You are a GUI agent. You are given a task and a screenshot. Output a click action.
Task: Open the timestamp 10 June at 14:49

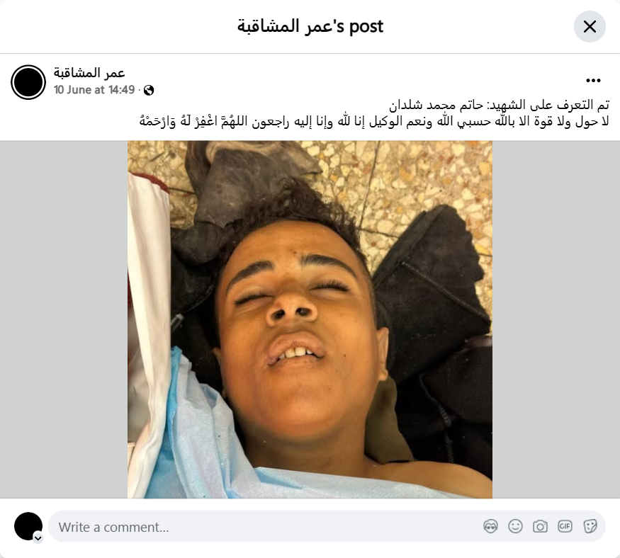[94, 90]
